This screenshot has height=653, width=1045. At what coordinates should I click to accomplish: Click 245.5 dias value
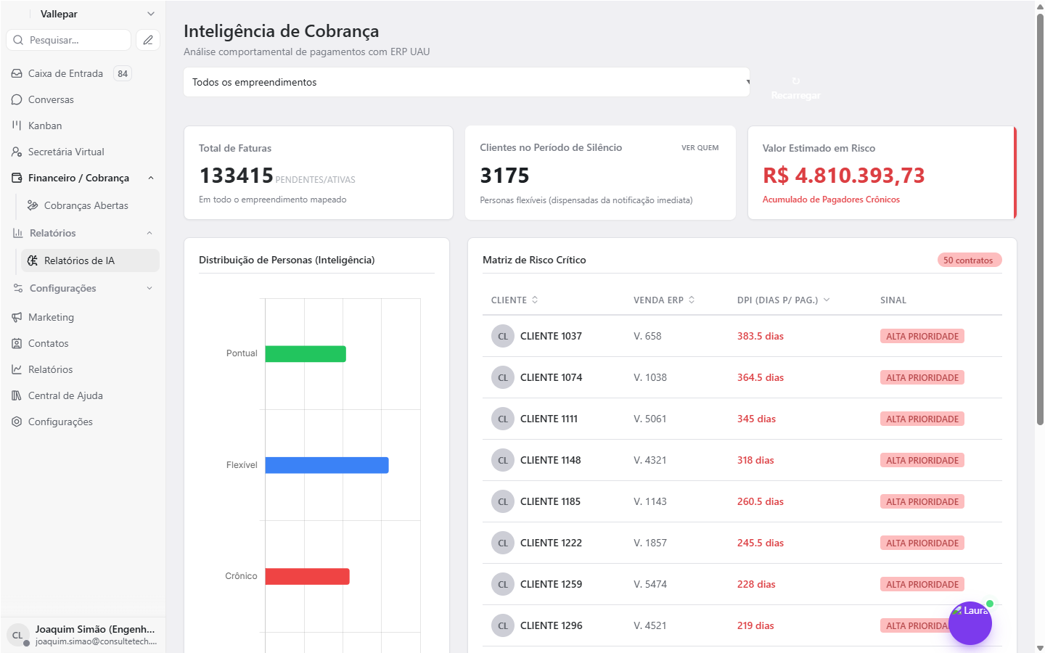point(761,543)
